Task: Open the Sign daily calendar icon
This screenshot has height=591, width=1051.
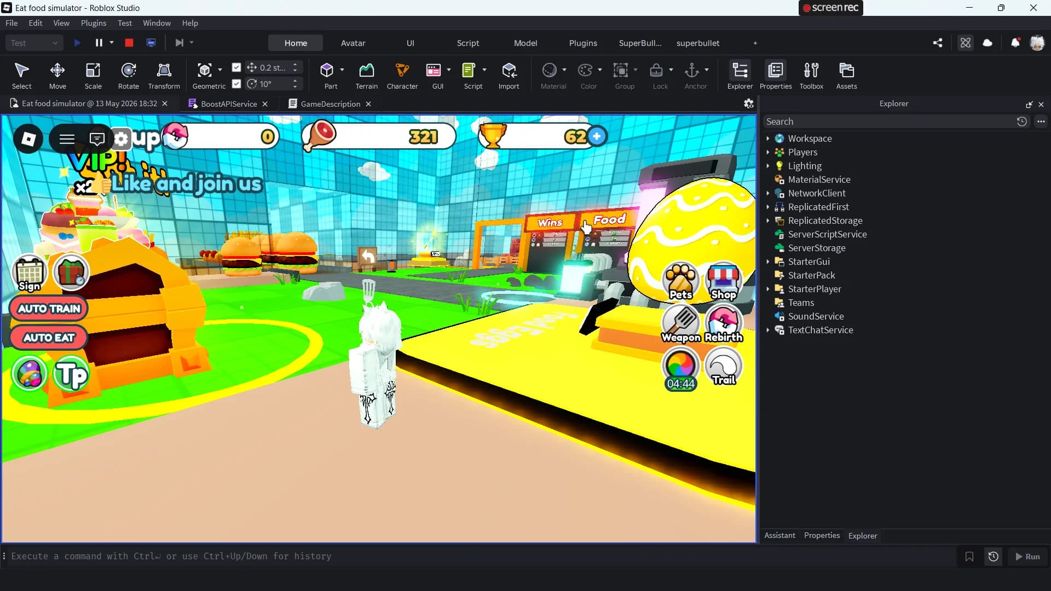Action: click(30, 273)
